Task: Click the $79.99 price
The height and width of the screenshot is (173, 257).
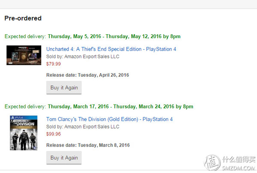Action: click(x=53, y=64)
